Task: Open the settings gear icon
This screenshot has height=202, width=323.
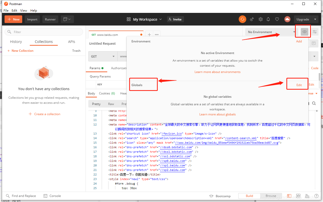Action: (261, 19)
